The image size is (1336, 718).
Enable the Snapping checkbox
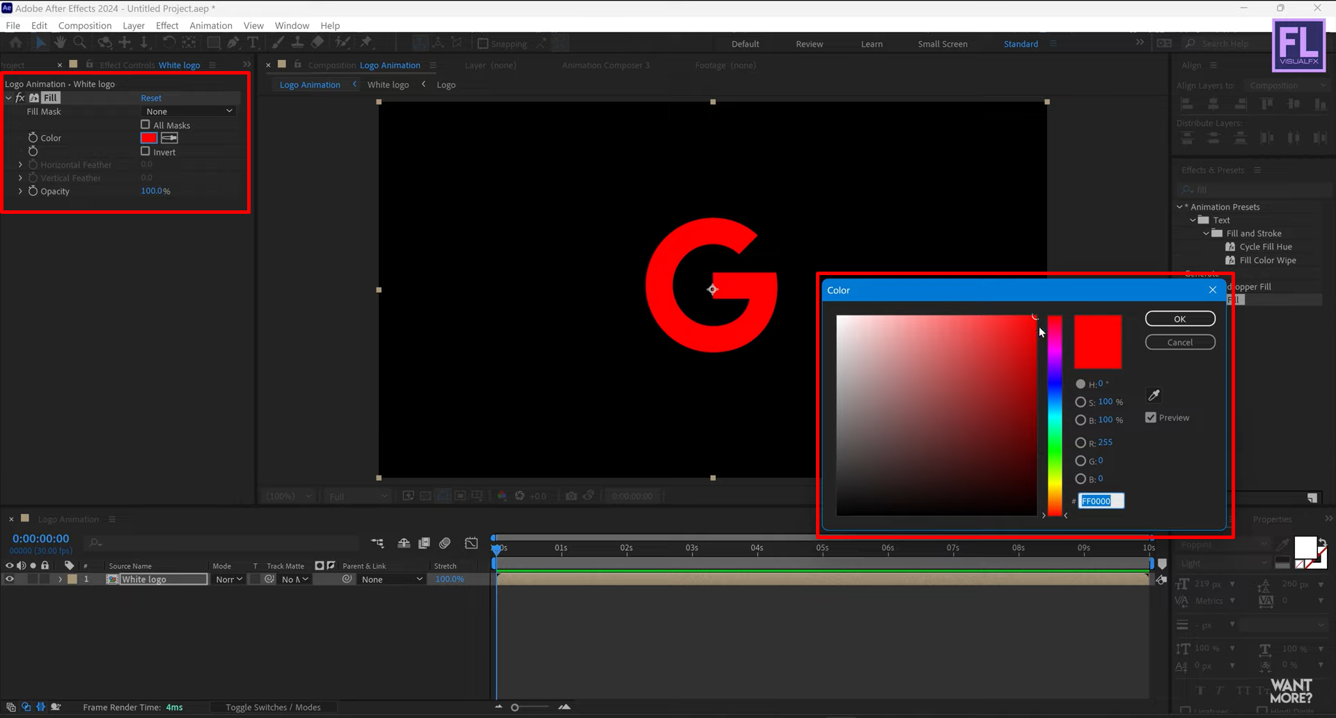click(482, 43)
